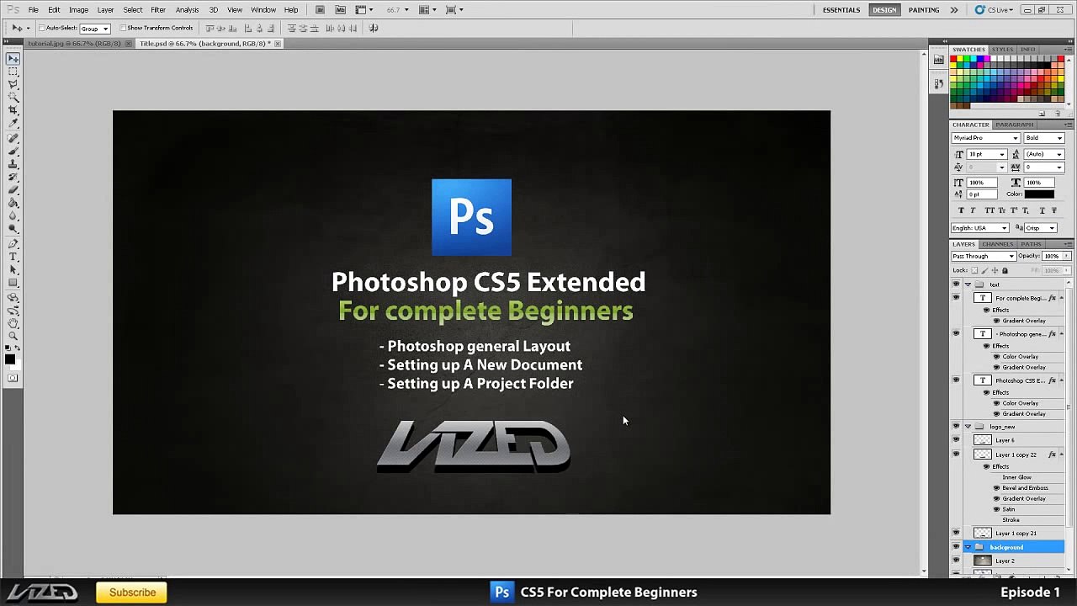Hide the text group layer
1077x606 pixels.
956,284
